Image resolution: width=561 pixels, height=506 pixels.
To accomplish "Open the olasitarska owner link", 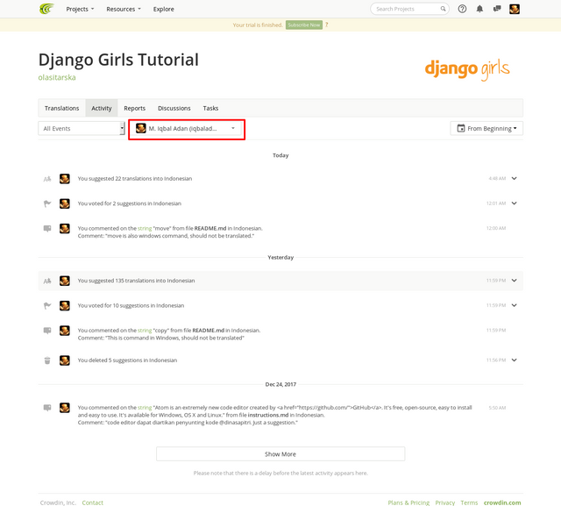I will click(57, 77).
